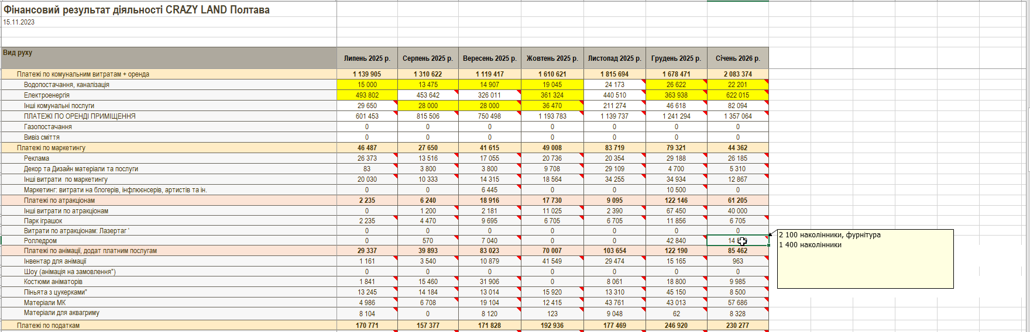Click yellow cell 622 015 for Січень electricity

coord(738,95)
